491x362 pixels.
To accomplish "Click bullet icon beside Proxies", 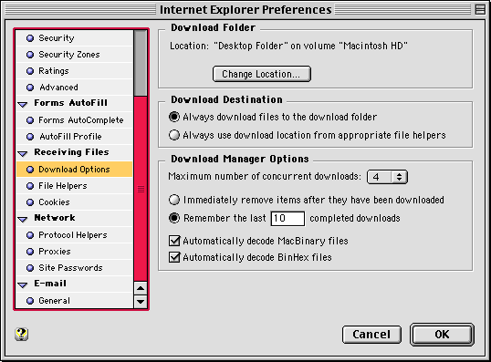I will point(30,252).
